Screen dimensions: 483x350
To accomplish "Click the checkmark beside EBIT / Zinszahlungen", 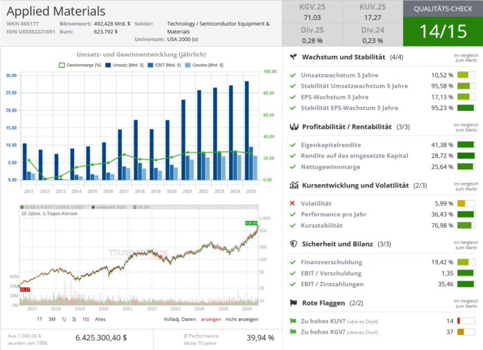I will click(x=292, y=284).
